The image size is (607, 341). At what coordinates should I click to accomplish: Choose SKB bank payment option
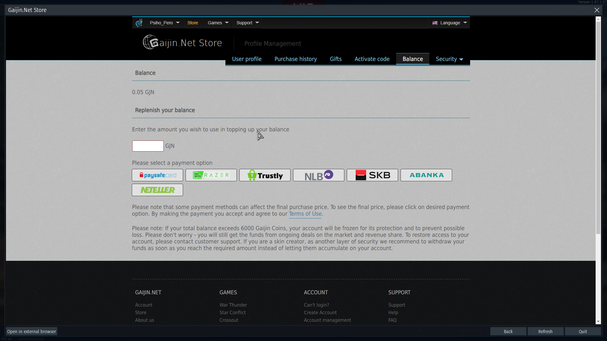pos(372,175)
